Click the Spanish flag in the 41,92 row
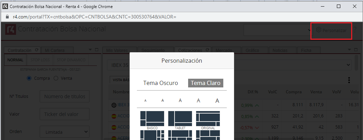This screenshot has width=363, height=140. [x=114, y=127]
